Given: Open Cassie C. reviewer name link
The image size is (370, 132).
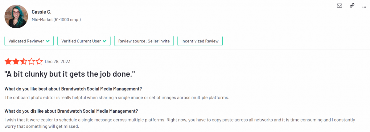Looking at the screenshot, I should point(41,12).
